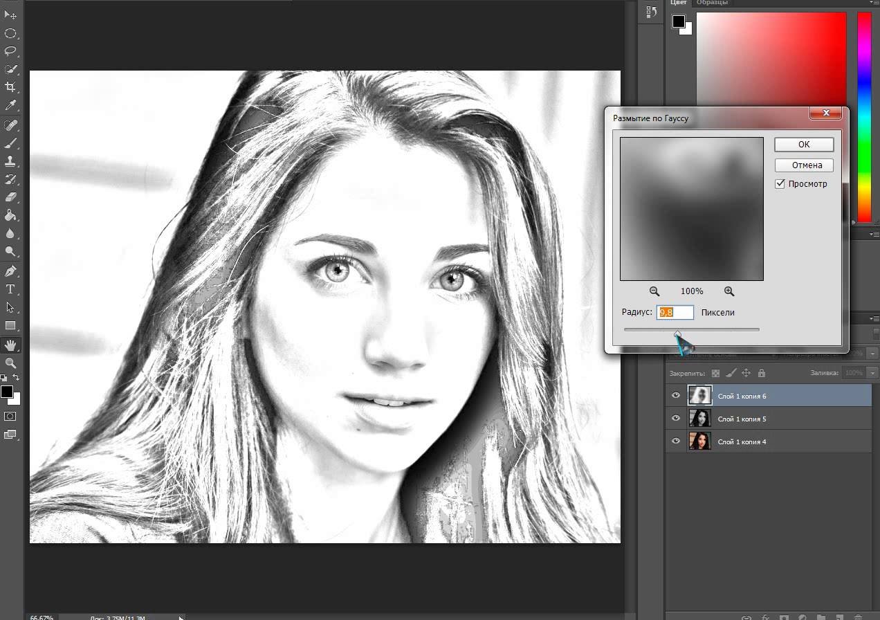880x620 pixels.
Task: Click the Отмена cancel button
Action: tap(804, 165)
